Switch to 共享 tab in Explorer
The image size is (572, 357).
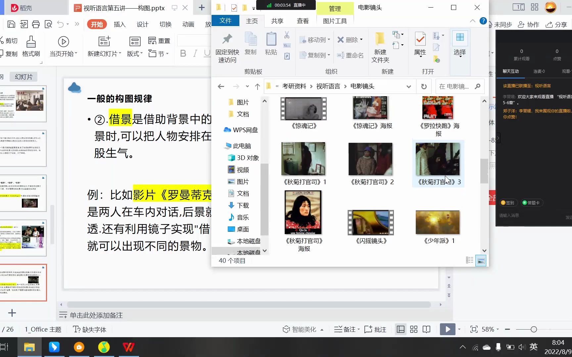coord(277,21)
